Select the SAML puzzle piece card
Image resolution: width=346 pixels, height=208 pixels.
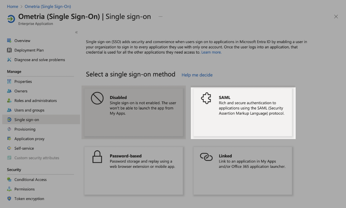tap(243, 112)
